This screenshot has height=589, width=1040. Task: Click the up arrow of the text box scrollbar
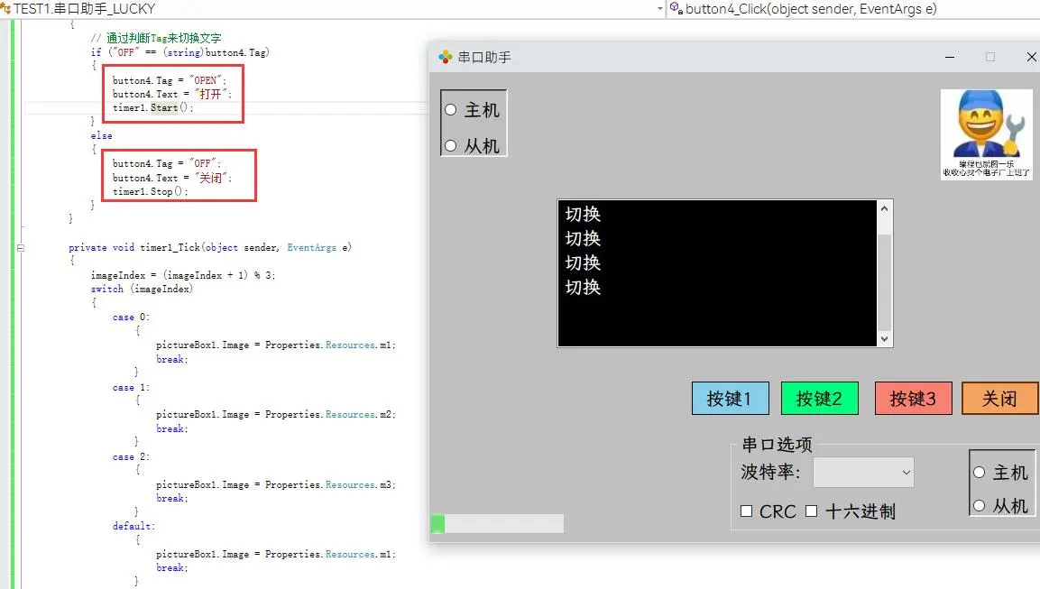(884, 209)
